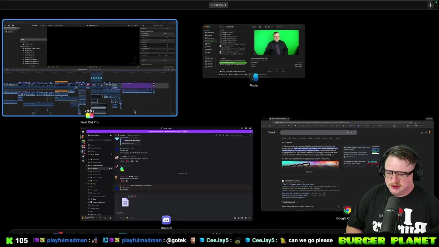Click the Google Chrome app icon
439x247 pixels.
point(347,211)
